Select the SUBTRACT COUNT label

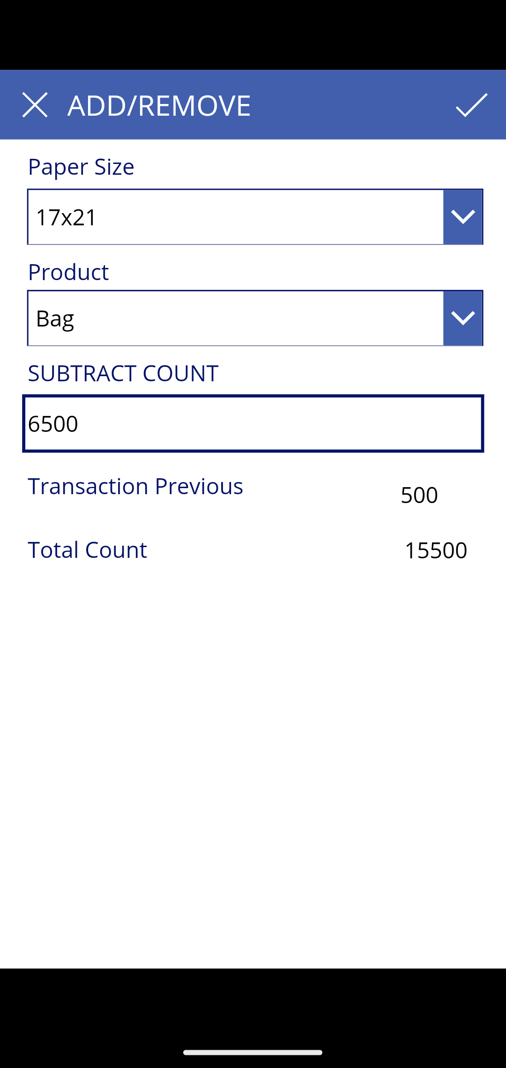(123, 373)
